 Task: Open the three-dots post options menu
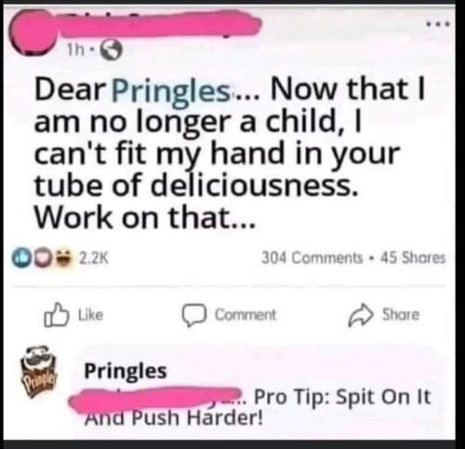[x=438, y=23]
